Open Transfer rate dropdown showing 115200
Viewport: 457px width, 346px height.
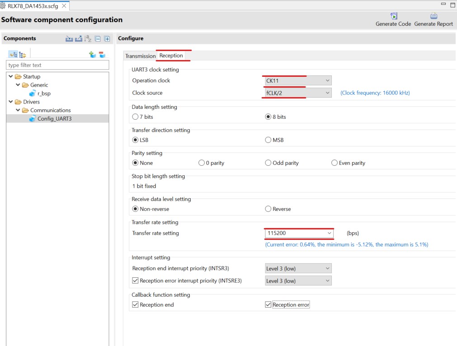pos(299,233)
